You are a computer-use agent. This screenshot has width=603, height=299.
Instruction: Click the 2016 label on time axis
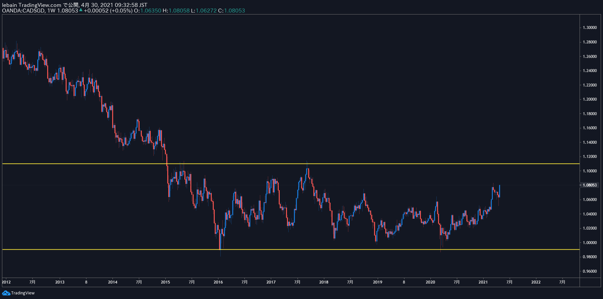click(x=218, y=282)
